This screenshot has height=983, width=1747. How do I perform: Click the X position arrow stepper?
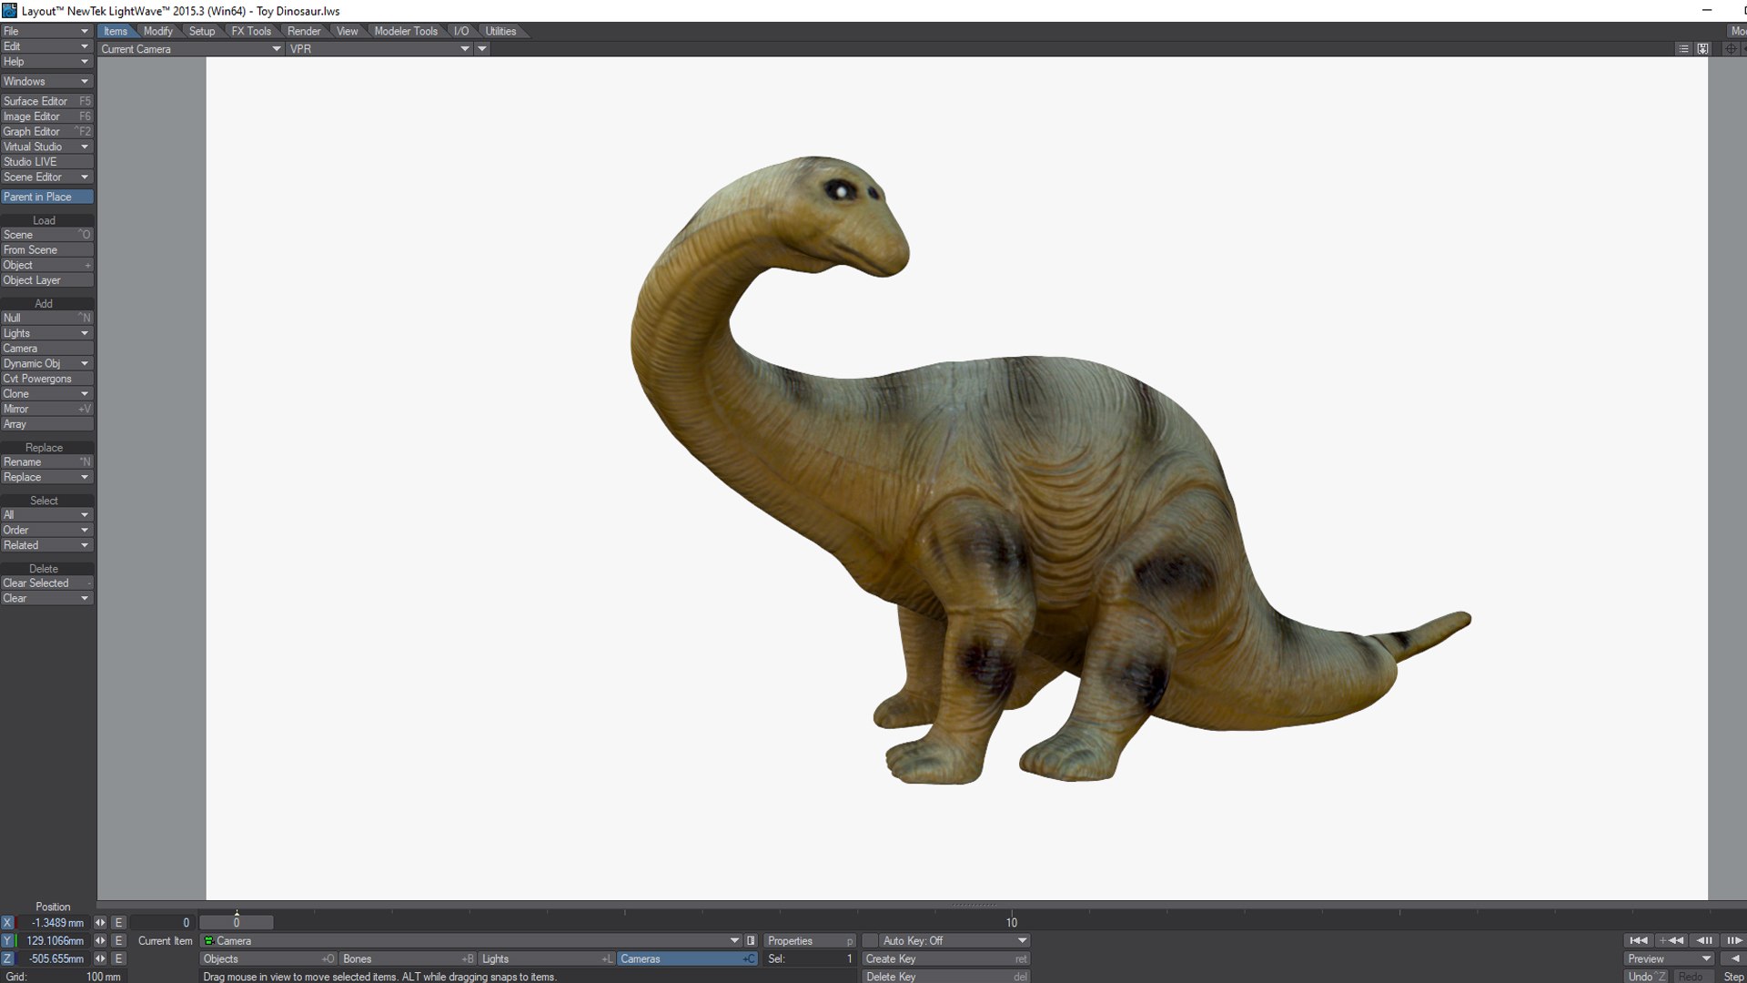click(x=100, y=923)
